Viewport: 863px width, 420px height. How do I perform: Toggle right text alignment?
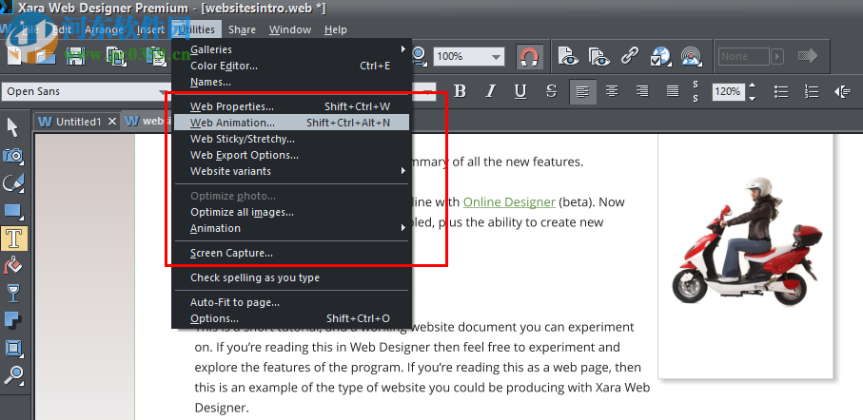click(x=641, y=91)
